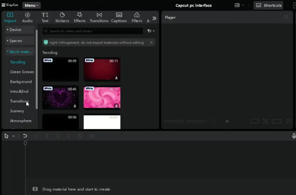Viewport: 296px width, 195px height.
Task: Switch to the Import tab
Action: tap(10, 17)
